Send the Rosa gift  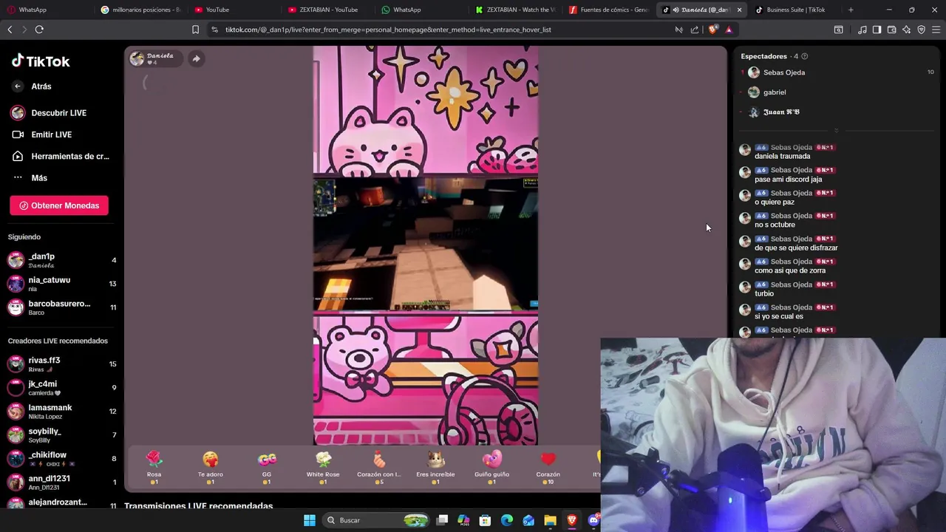tap(154, 467)
